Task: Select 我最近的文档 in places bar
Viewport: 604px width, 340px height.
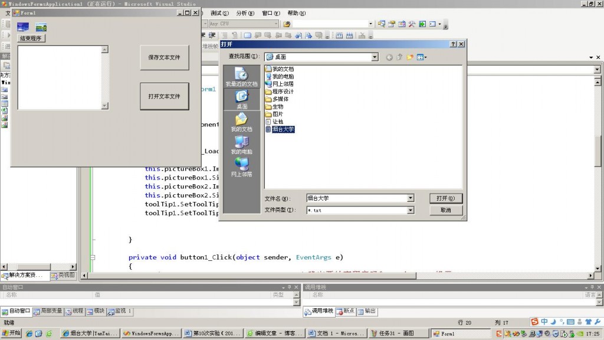Action: tap(241, 77)
